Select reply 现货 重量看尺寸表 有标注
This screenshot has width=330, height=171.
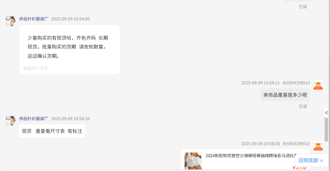(x=52, y=131)
